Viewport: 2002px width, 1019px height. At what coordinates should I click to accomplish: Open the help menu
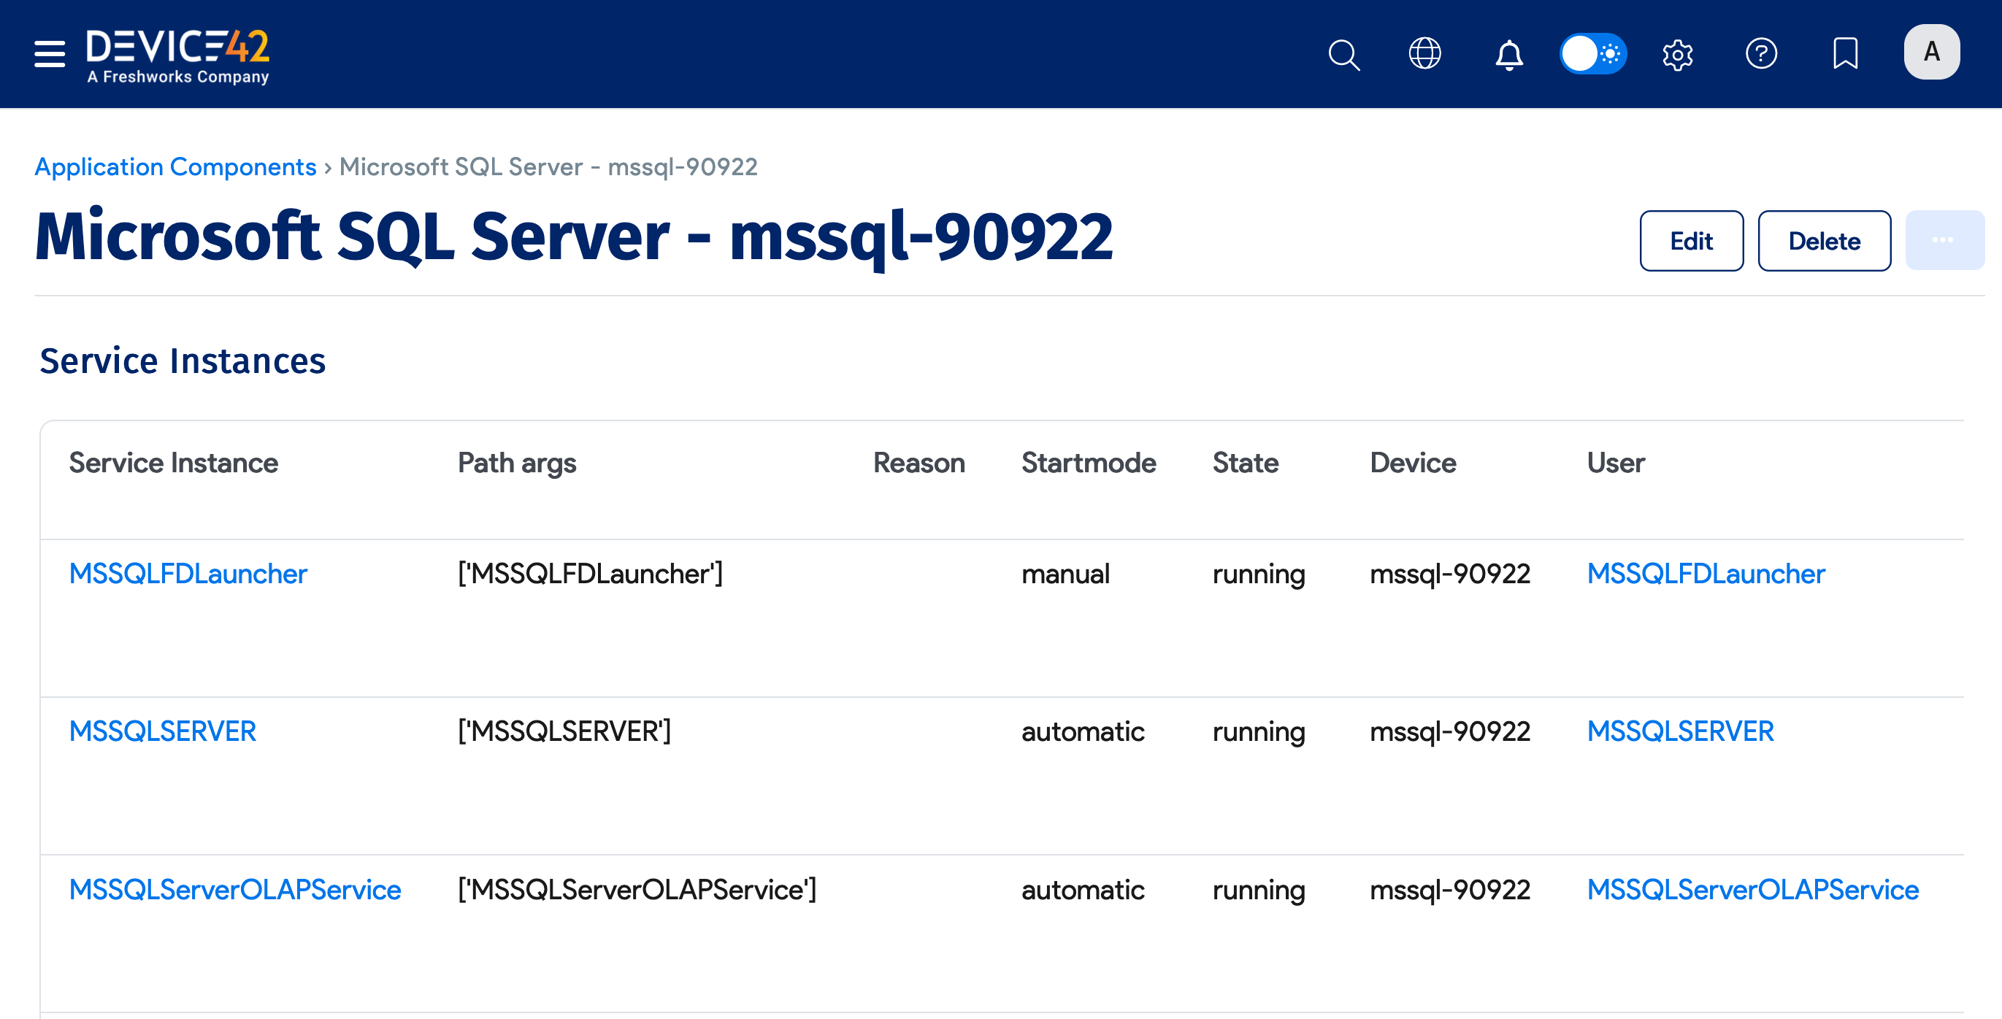pyautogui.click(x=1762, y=53)
